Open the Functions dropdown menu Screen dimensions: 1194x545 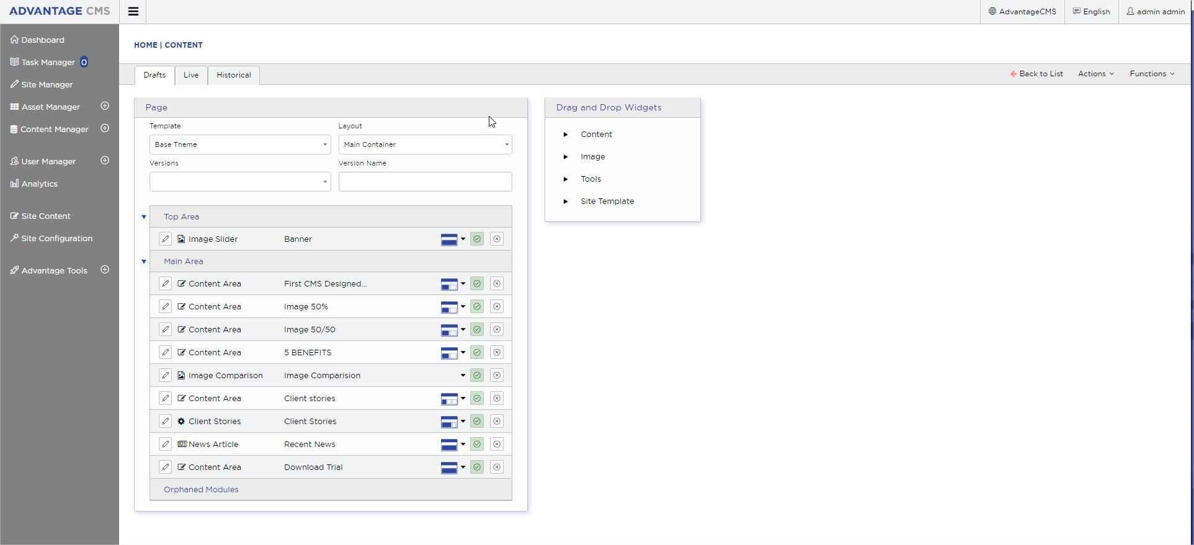click(x=1152, y=74)
